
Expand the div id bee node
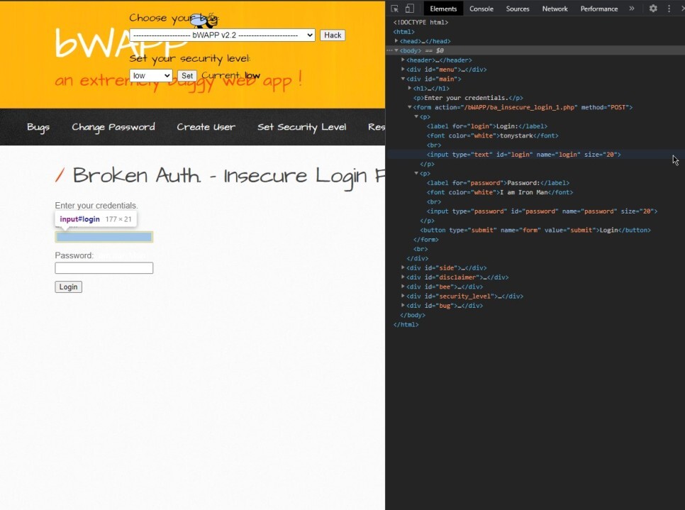coord(403,287)
